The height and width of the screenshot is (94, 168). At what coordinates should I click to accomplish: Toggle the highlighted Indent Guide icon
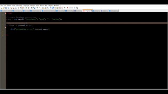coord(53,8)
